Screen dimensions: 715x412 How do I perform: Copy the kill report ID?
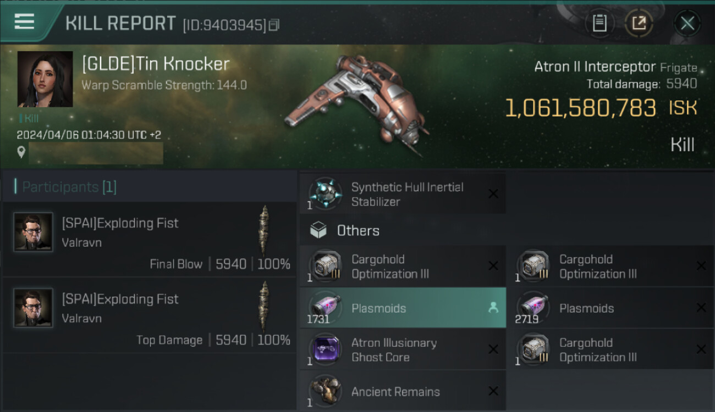pyautogui.click(x=274, y=25)
